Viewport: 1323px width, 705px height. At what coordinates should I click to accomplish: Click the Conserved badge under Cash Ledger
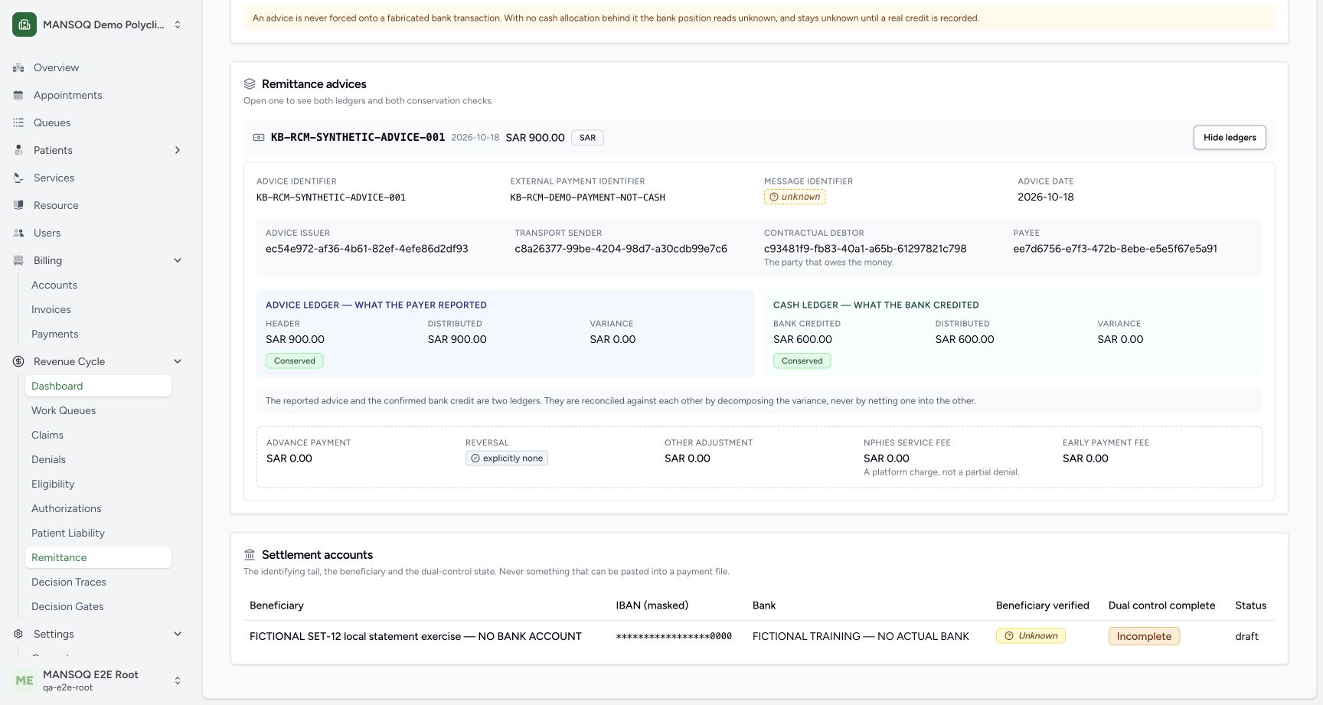tap(802, 361)
